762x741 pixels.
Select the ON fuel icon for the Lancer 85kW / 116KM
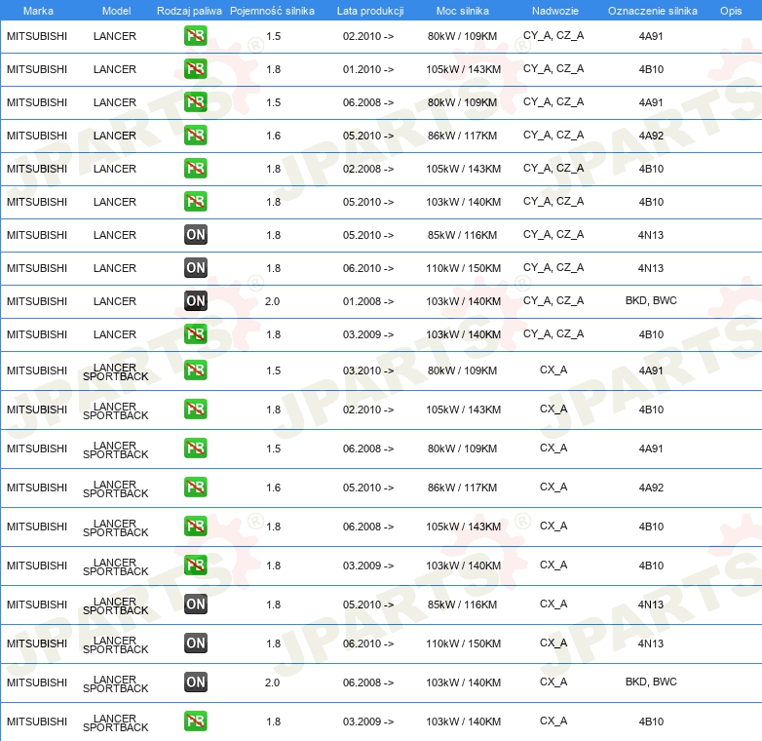tap(196, 235)
